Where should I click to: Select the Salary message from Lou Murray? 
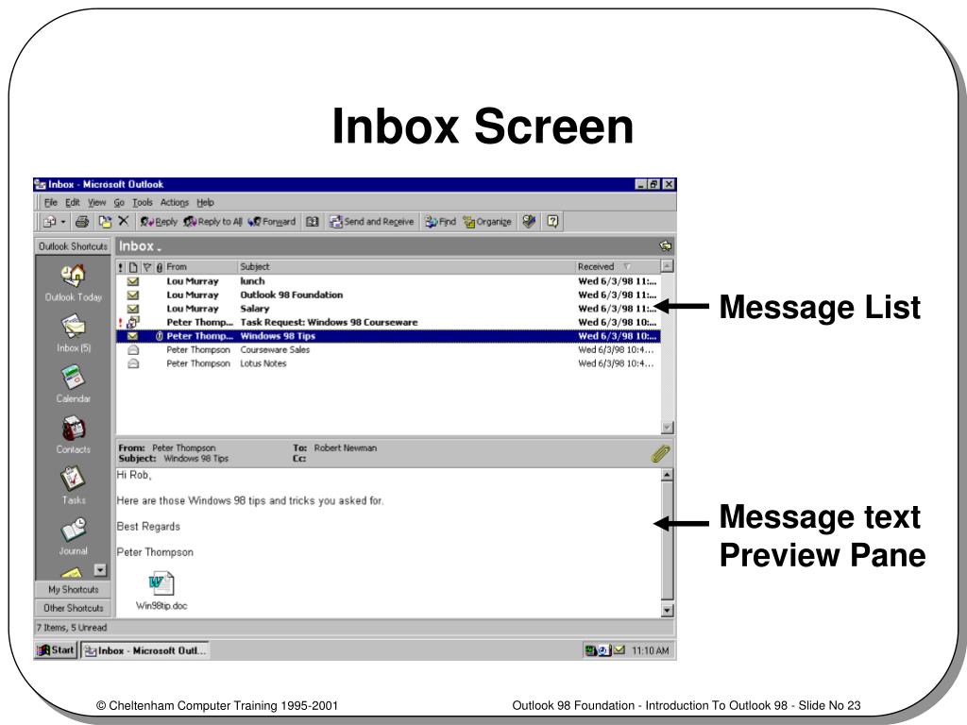pos(388,309)
